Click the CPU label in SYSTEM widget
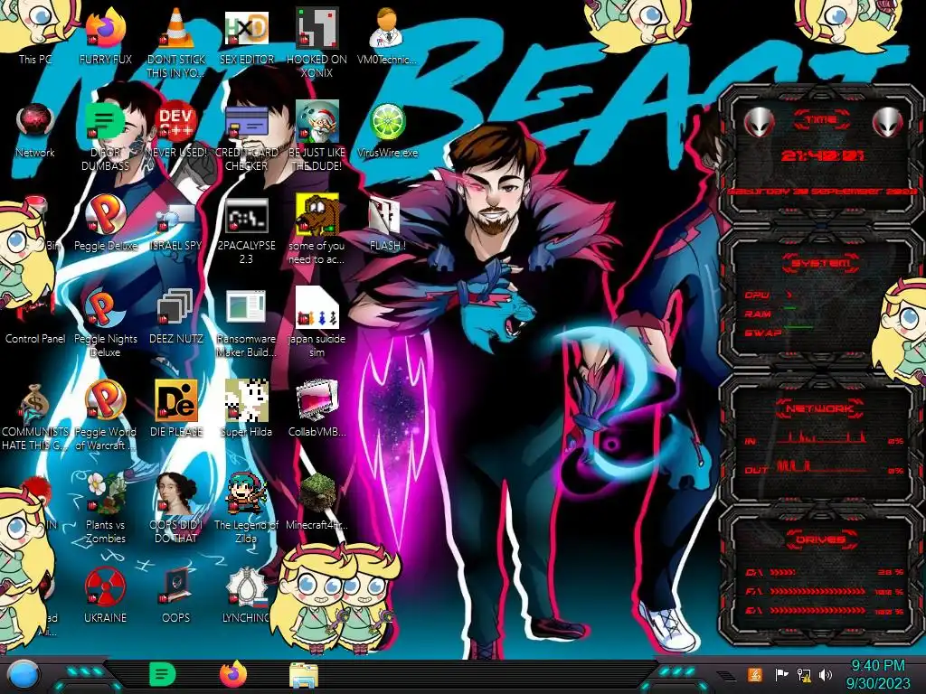Viewport: 926px width, 694px height. coord(756,295)
